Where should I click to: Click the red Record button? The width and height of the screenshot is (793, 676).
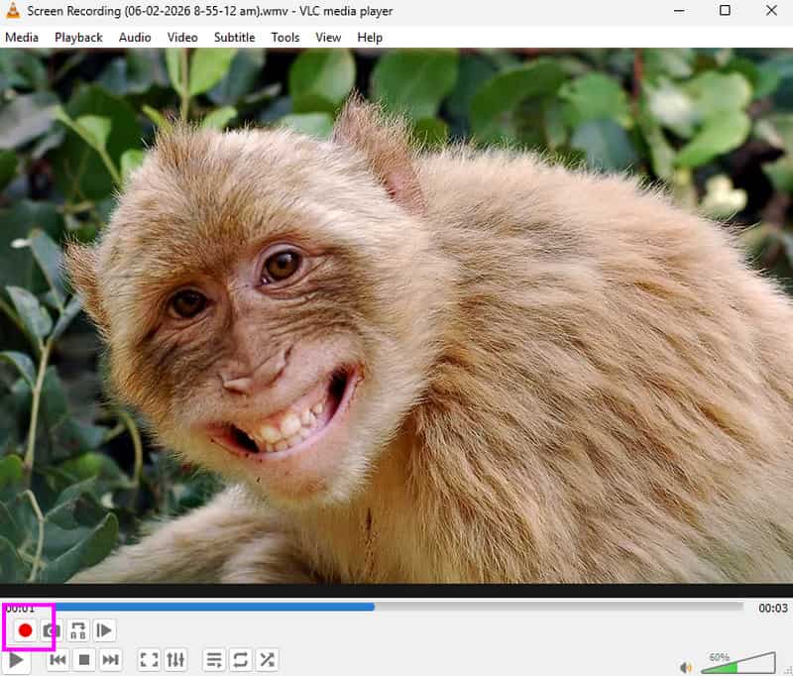pos(25,630)
